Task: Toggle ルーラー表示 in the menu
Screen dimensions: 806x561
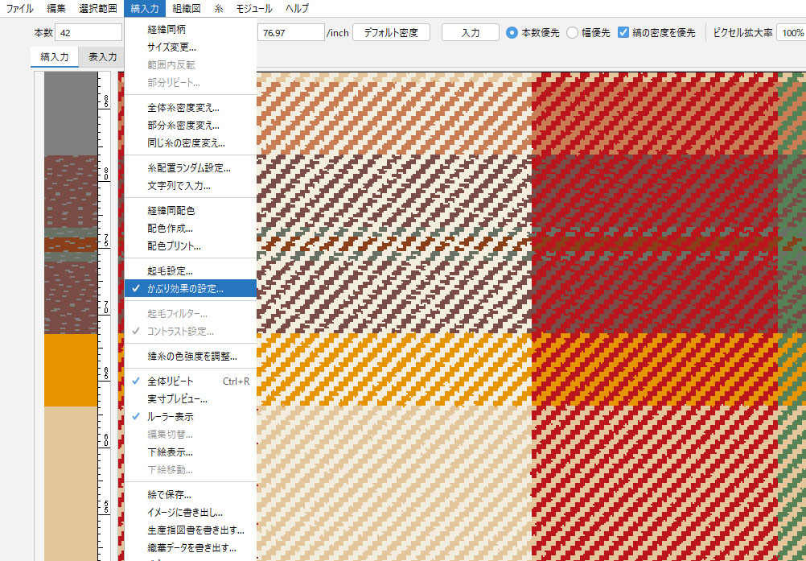Action: 170,417
